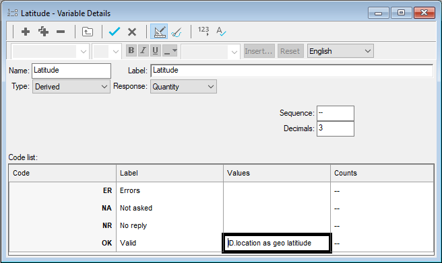Click the Valid label cell
Viewport: 442px width, 263px height.
pyautogui.click(x=170, y=243)
